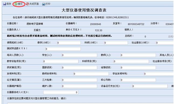
Task: Click the 仪器维护情况 label
Action: 15,86
